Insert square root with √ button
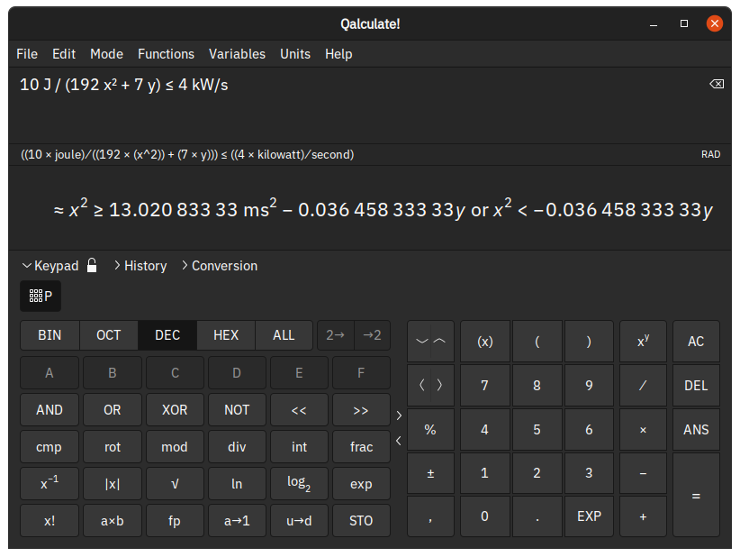This screenshot has height=557, width=740. [x=175, y=483]
